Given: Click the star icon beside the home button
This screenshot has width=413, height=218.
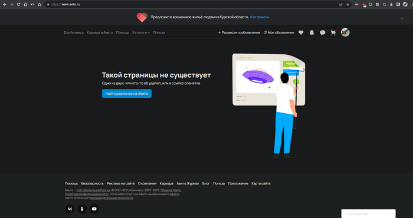Looking at the screenshot, I should point(40,5).
